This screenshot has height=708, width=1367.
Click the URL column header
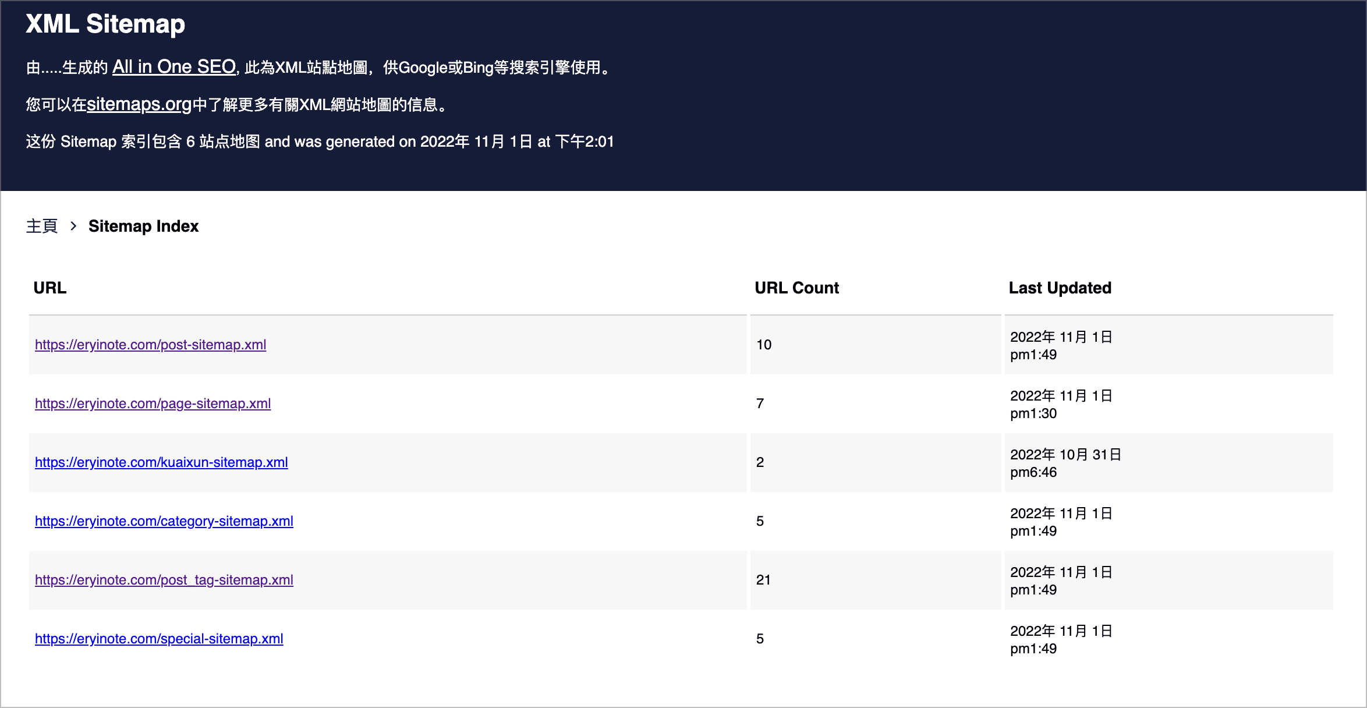pyautogui.click(x=50, y=288)
